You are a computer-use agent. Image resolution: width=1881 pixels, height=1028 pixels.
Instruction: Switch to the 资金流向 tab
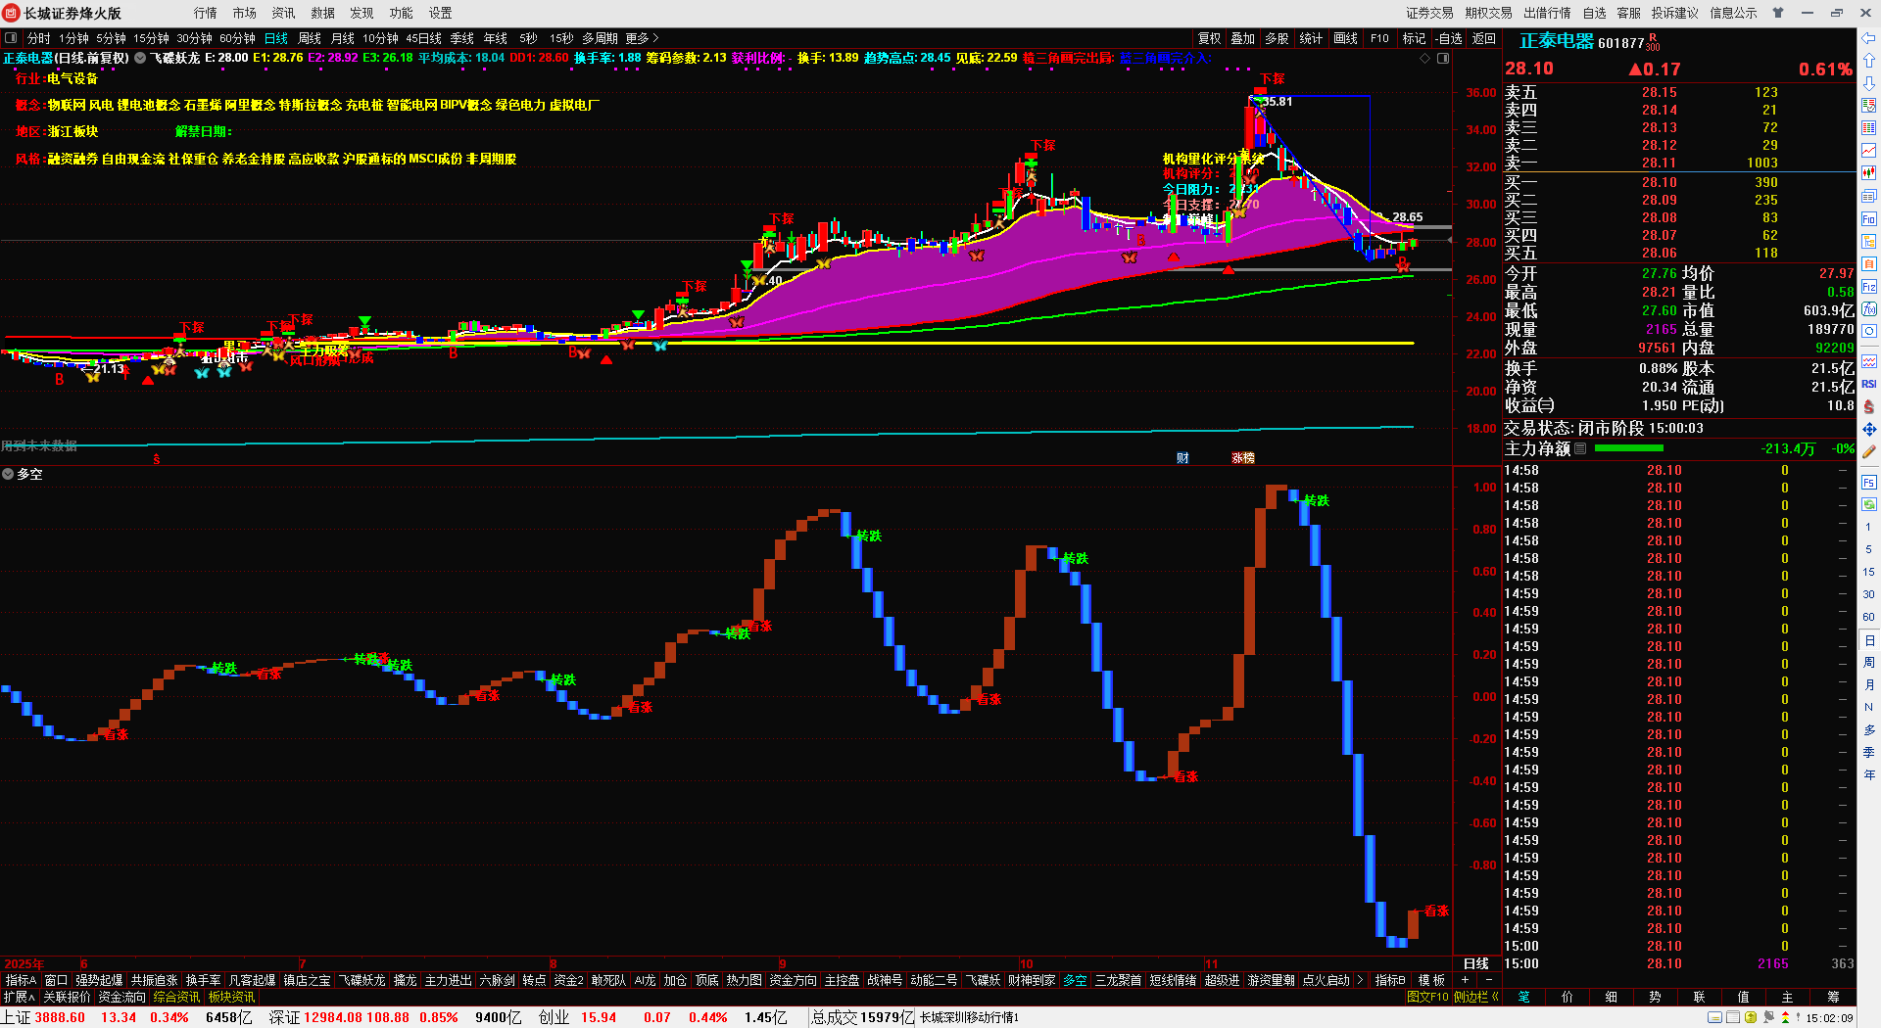point(121,997)
